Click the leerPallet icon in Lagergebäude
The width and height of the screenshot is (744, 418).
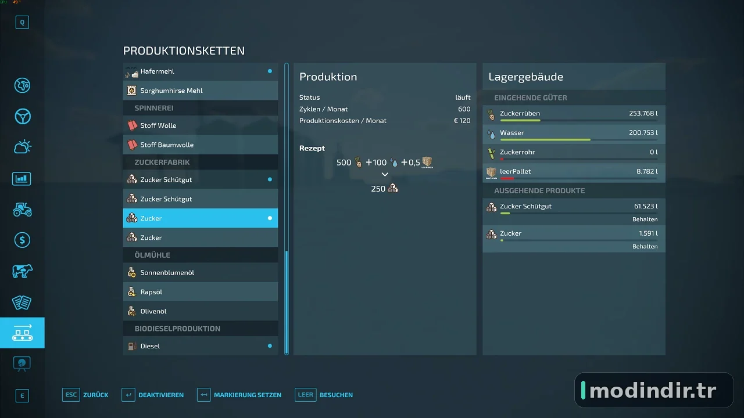tap(492, 173)
